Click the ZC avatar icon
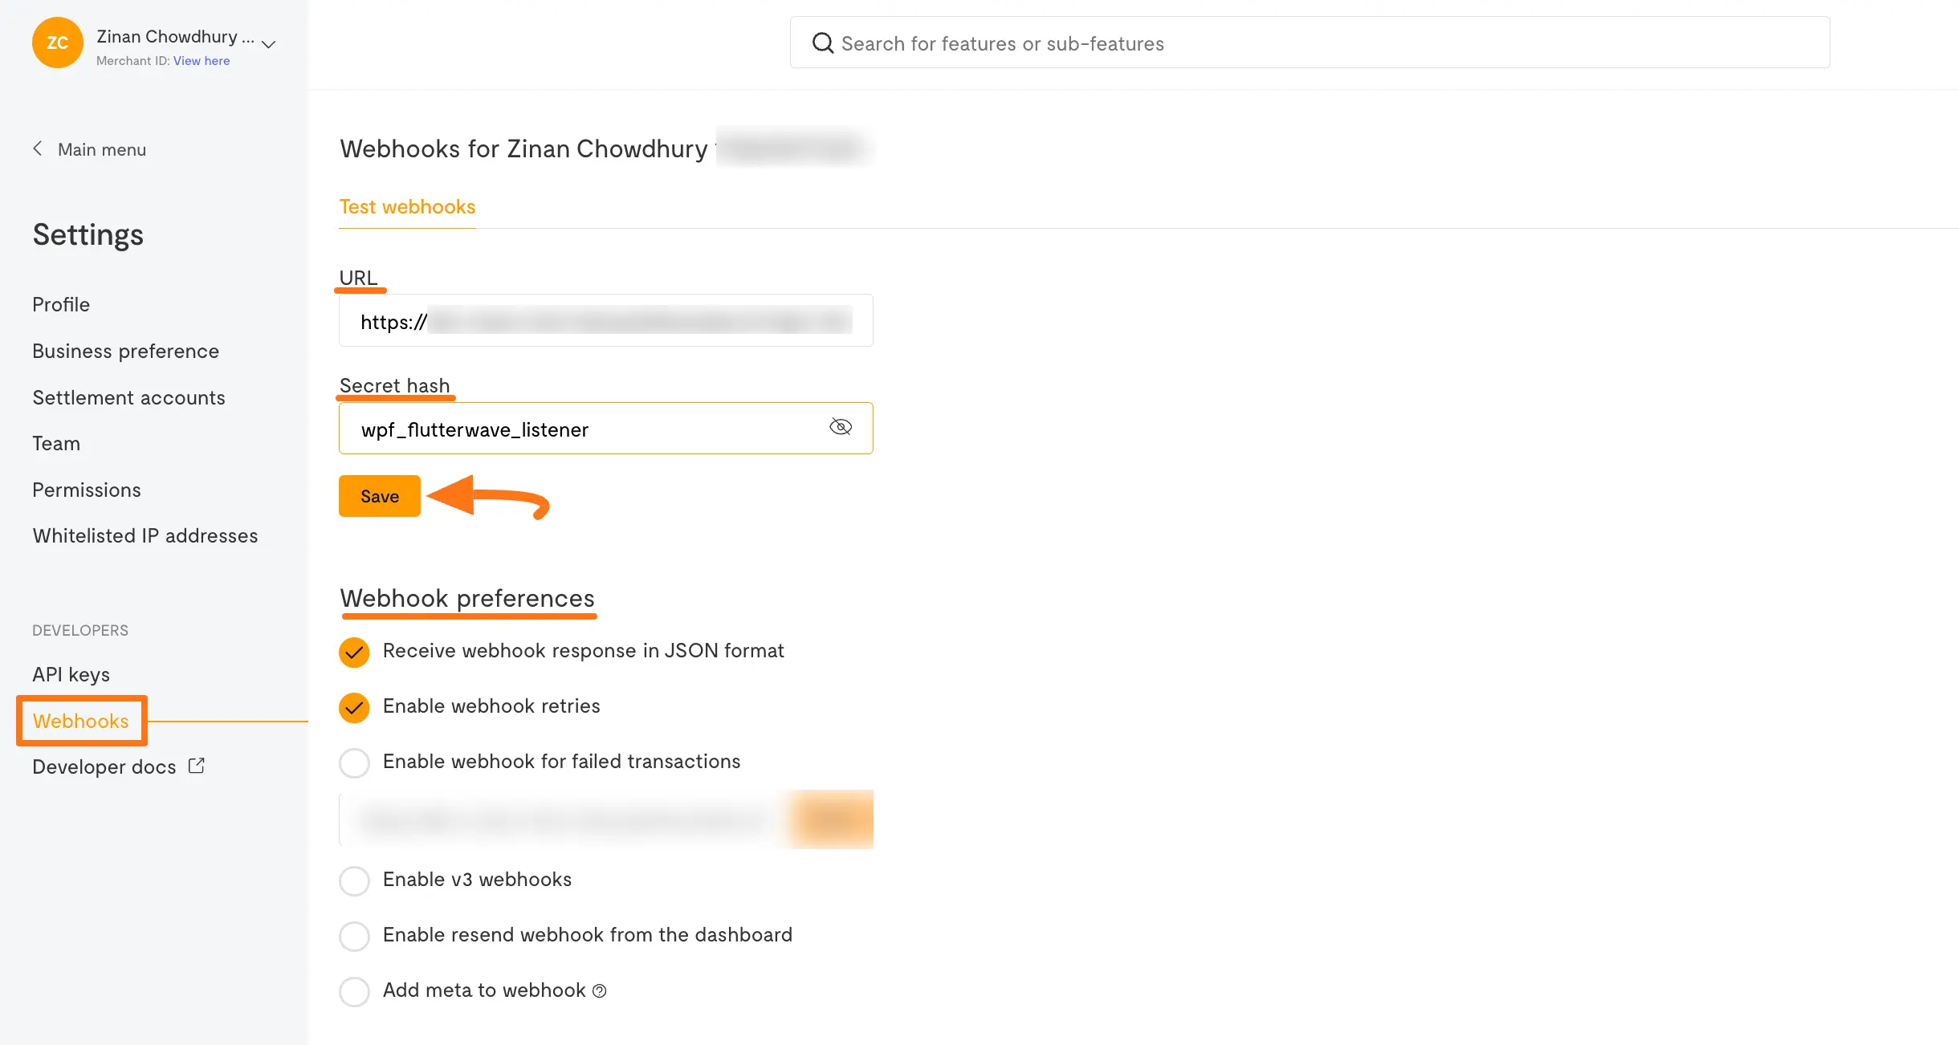The width and height of the screenshot is (1959, 1045). [x=57, y=43]
